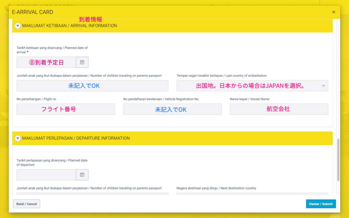Collapse the Departure Information section
The height and width of the screenshot is (218, 349).
pos(17,138)
